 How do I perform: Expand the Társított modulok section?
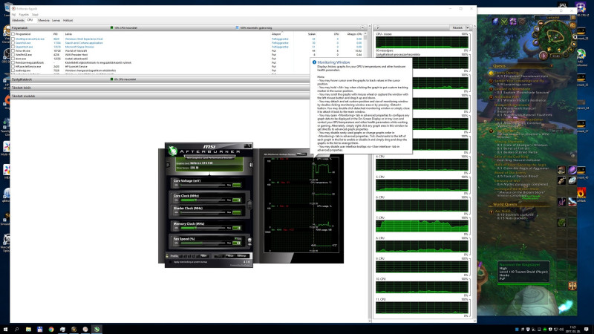point(160,96)
